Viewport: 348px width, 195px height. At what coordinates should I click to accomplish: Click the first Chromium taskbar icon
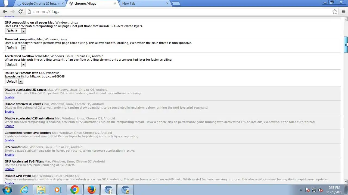[108, 190]
